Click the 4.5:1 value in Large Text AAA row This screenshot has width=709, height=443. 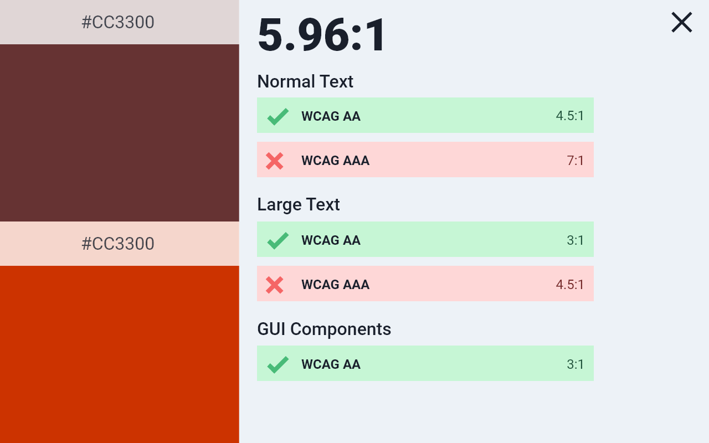[x=569, y=285]
